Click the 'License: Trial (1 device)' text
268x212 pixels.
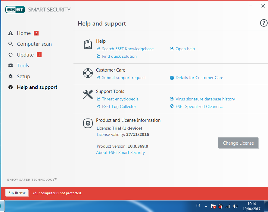tap(120, 128)
